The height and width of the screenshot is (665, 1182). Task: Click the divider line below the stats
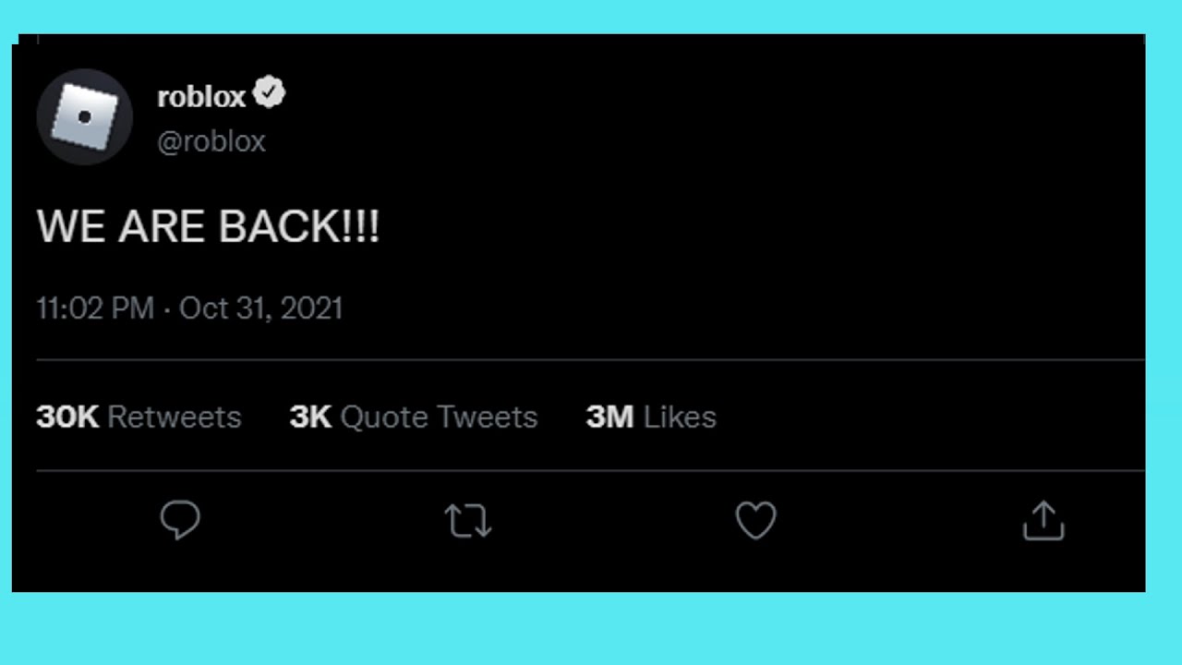pyautogui.click(x=591, y=471)
